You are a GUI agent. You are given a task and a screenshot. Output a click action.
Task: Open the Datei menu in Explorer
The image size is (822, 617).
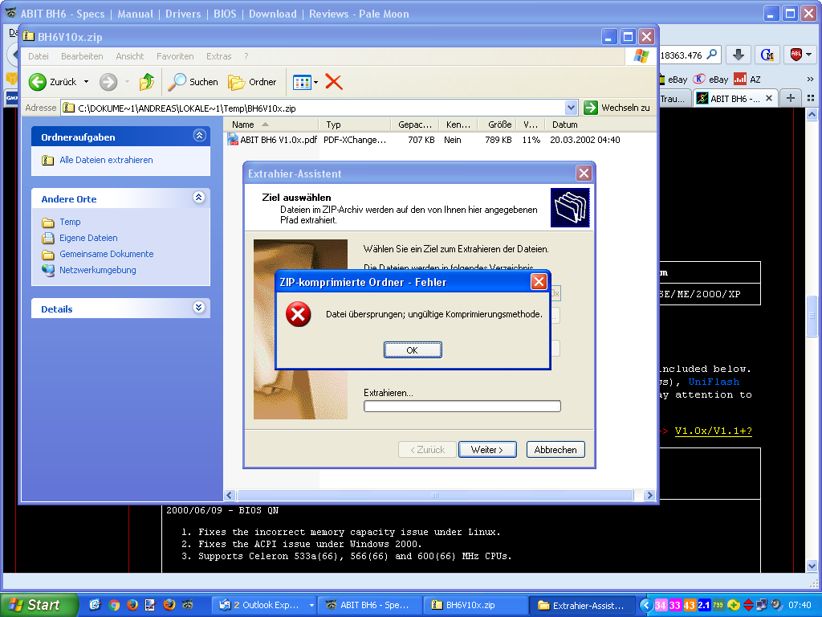tap(39, 56)
